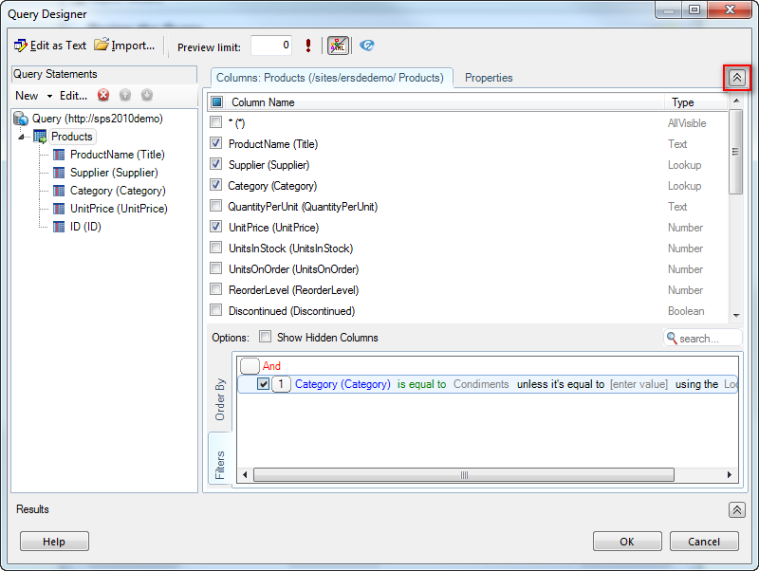The width and height of the screenshot is (759, 571).
Task: Toggle the XML view icon in toolbar
Action: tap(338, 46)
